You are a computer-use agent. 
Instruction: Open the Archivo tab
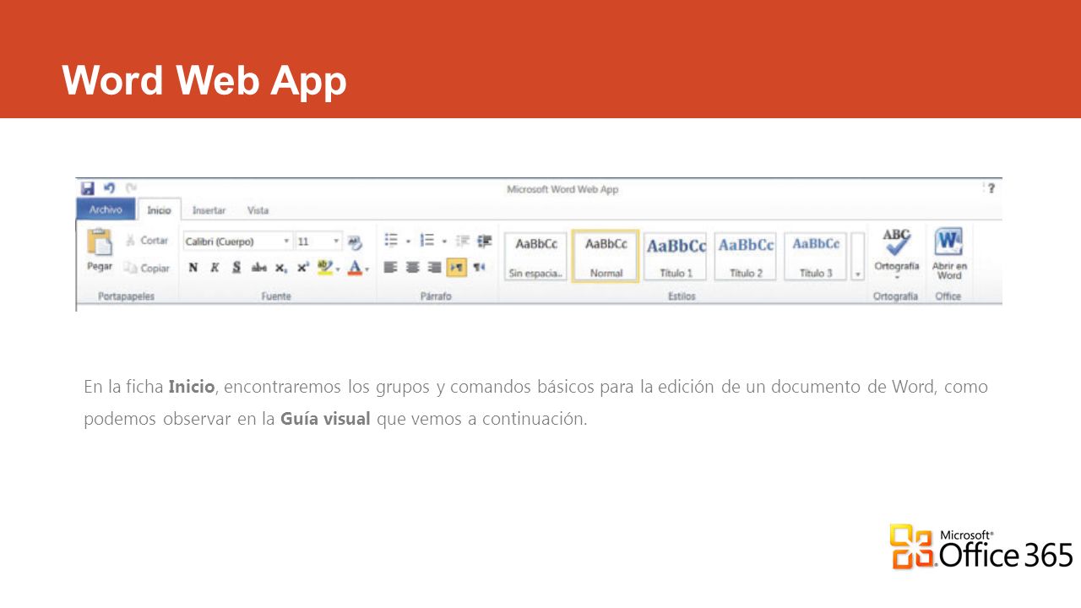click(106, 209)
